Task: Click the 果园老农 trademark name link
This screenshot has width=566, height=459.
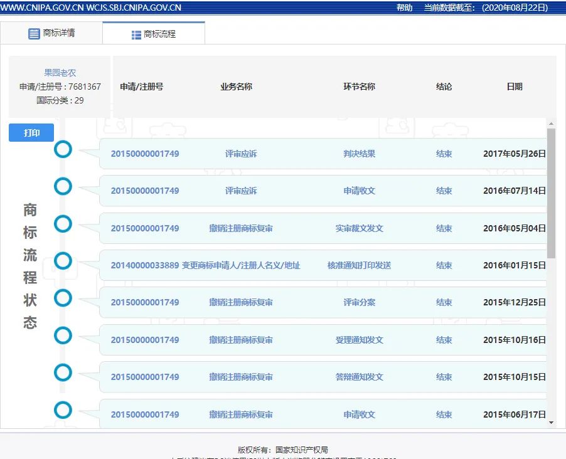Action: 60,73
